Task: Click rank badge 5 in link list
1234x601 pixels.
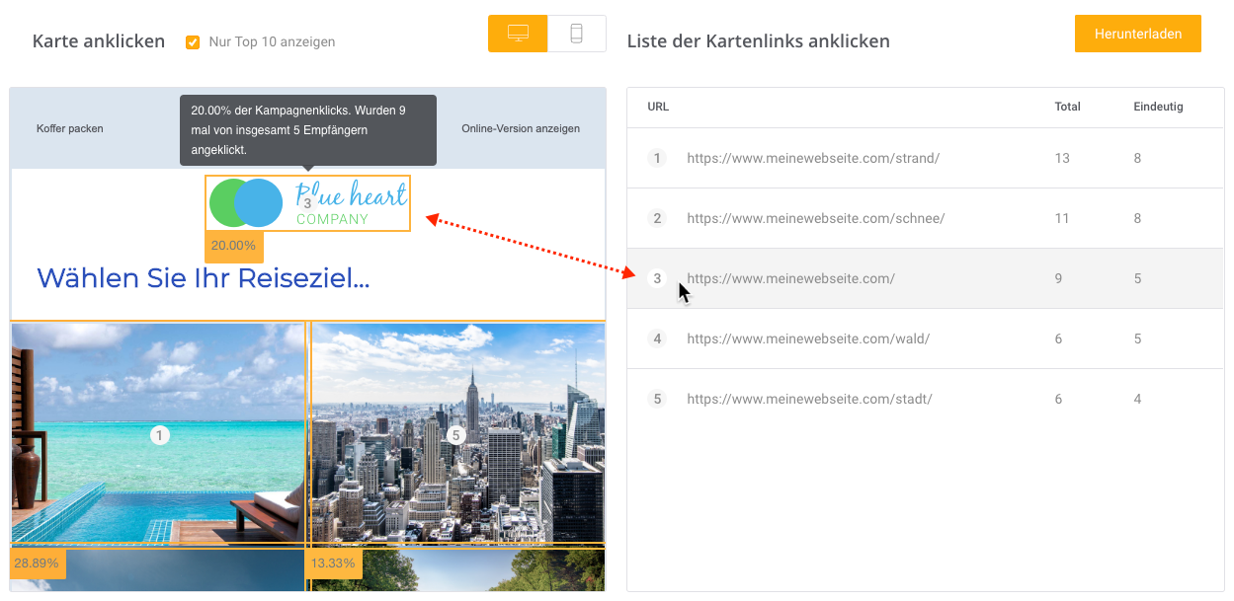Action: pos(657,399)
